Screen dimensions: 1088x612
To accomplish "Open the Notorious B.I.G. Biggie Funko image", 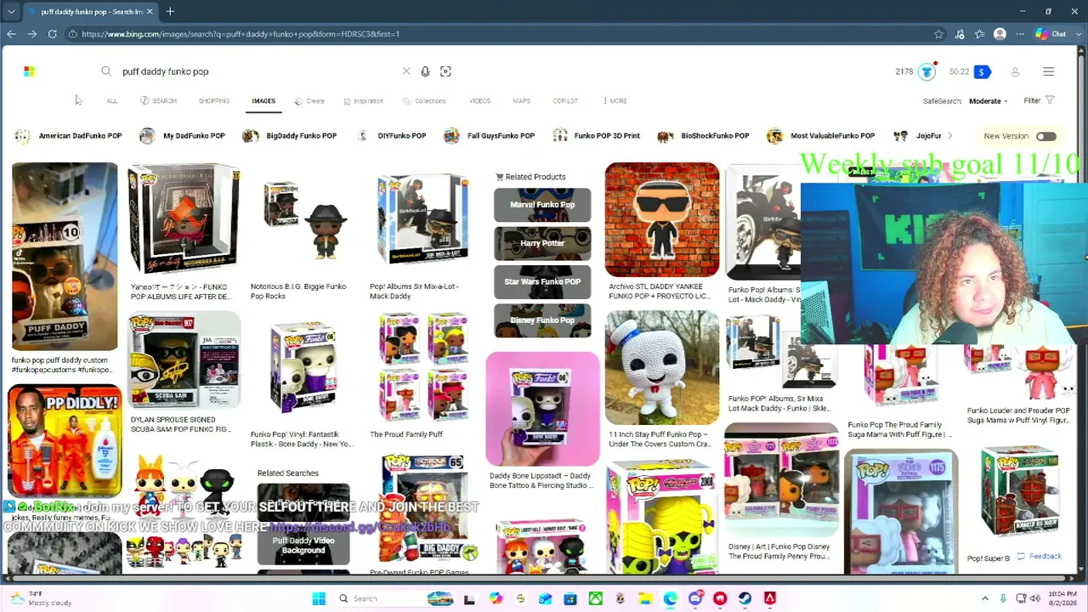I will click(x=303, y=219).
